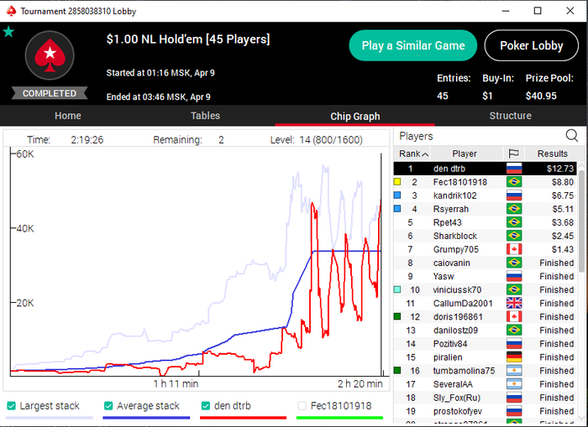Click the Prize Pool $40.95 value
This screenshot has width=588, height=427.
click(x=541, y=96)
